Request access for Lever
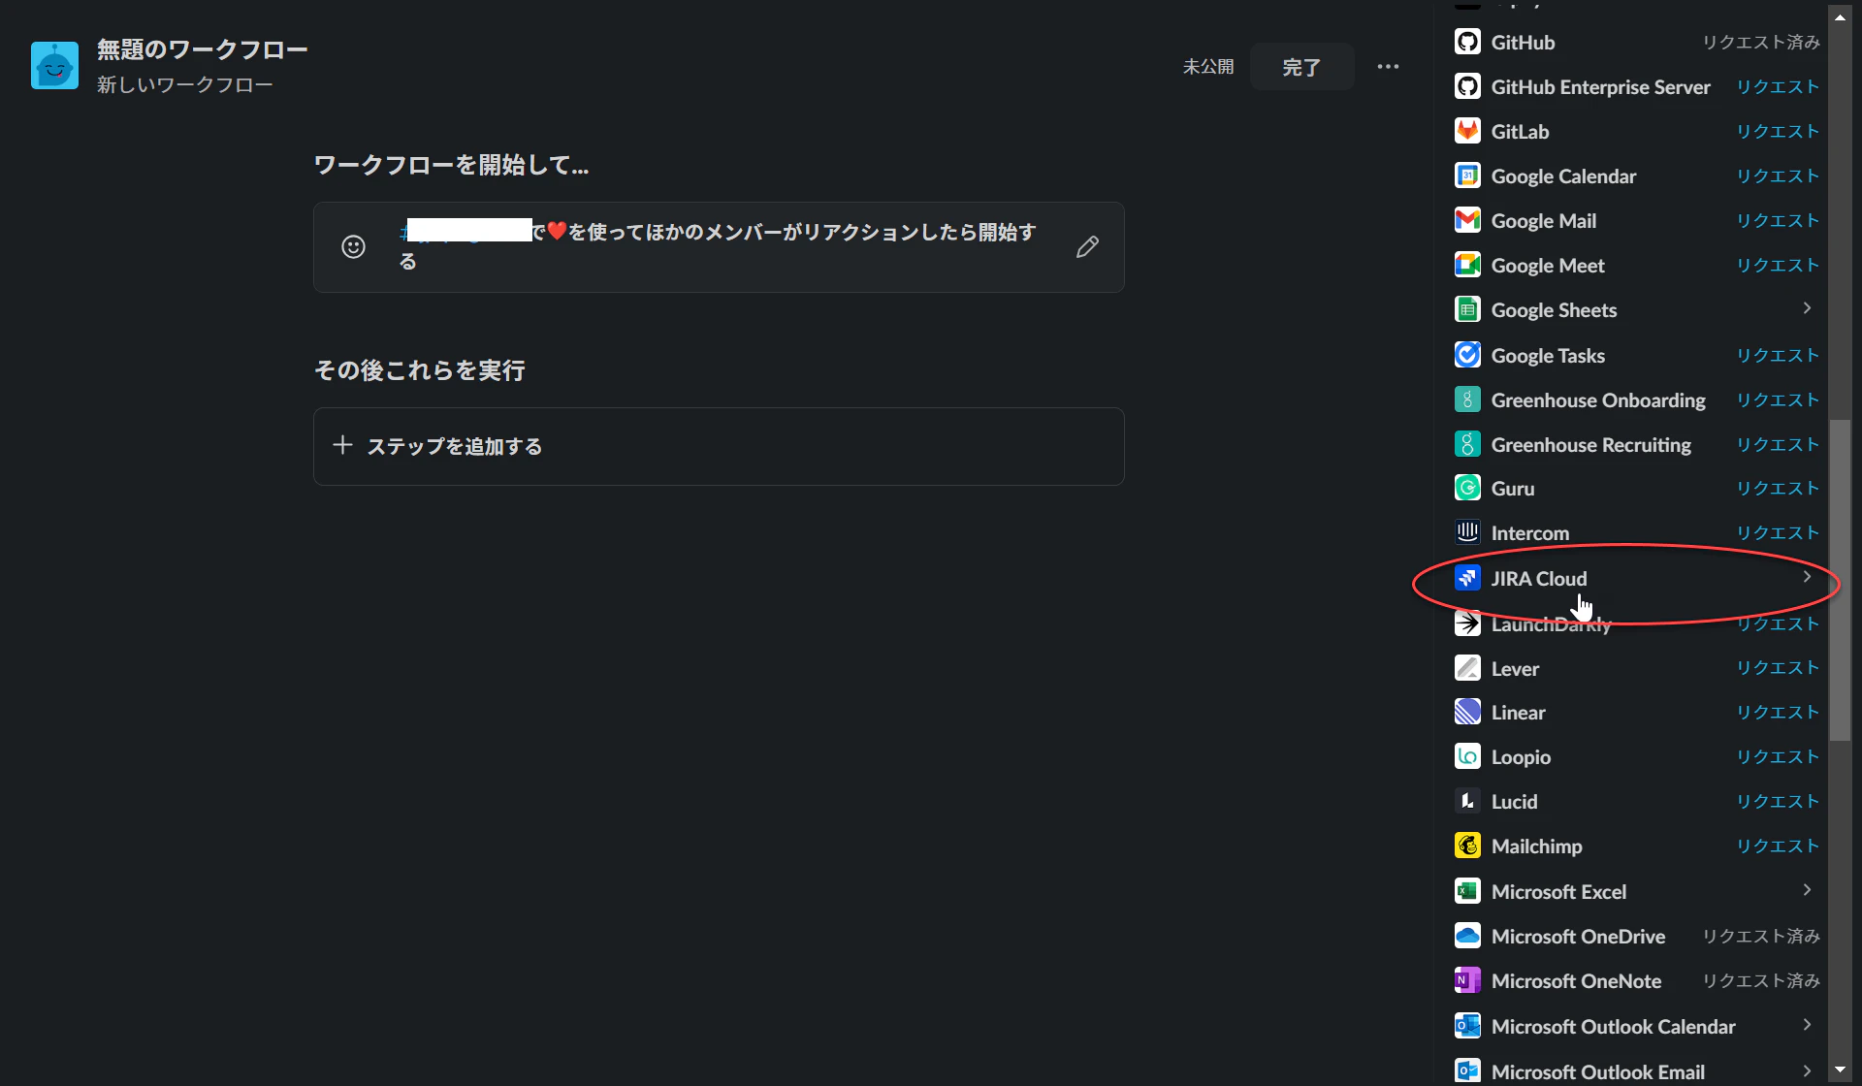Image resolution: width=1862 pixels, height=1086 pixels. tap(1778, 668)
